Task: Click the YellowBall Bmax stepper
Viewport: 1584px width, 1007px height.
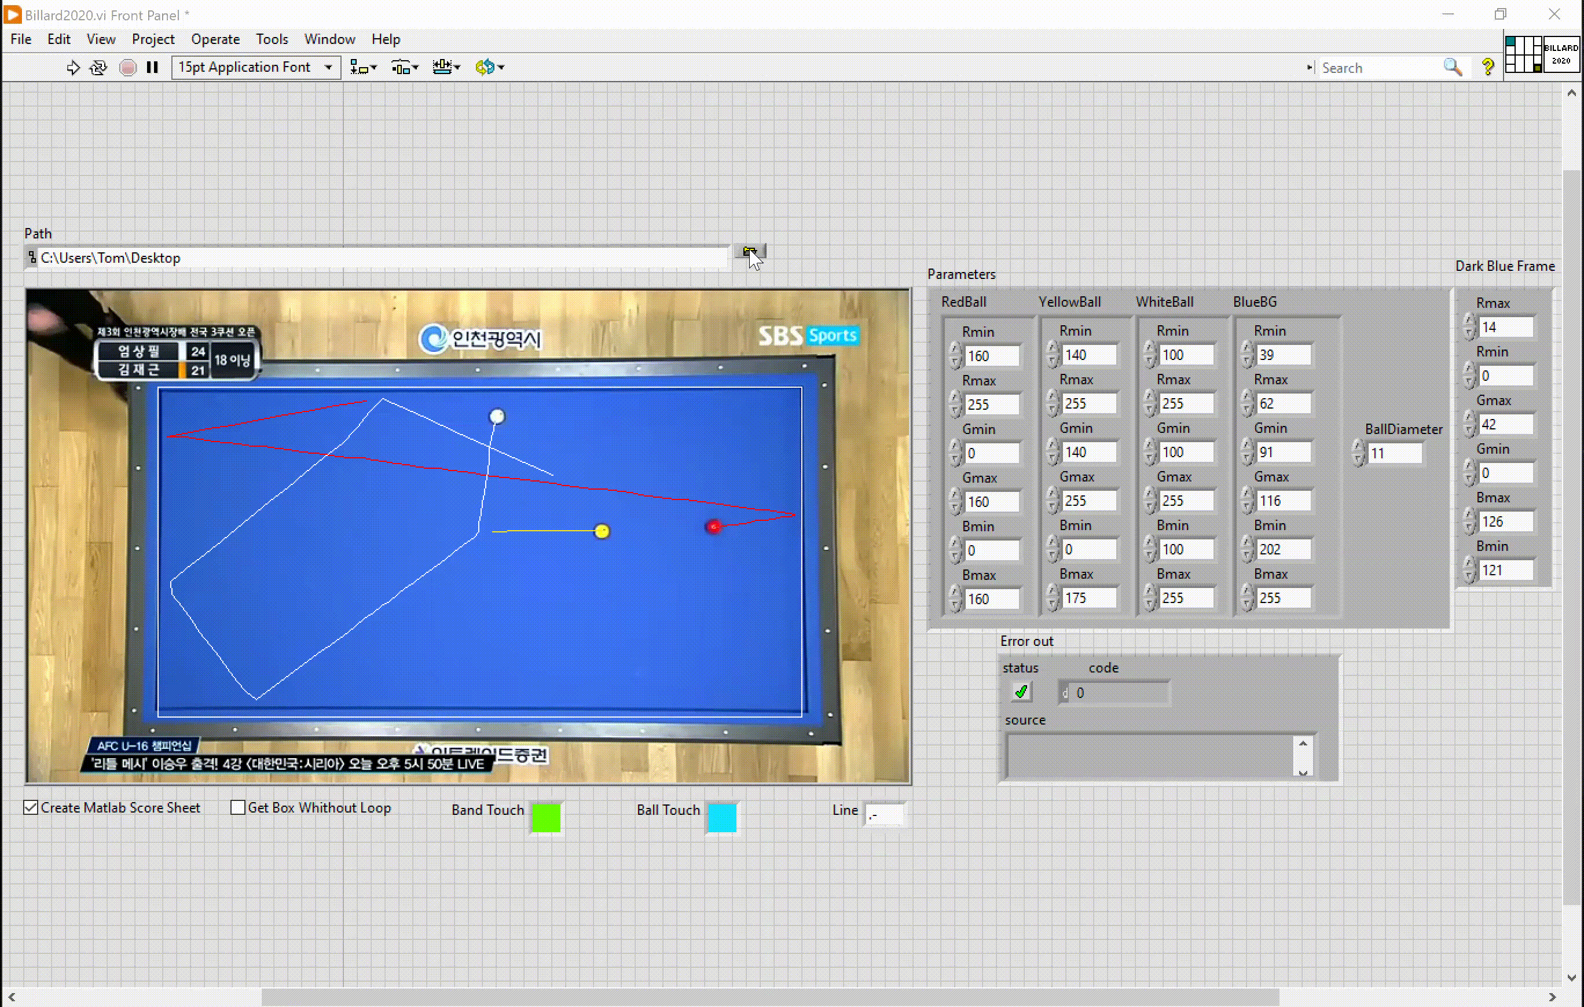Action: coord(1053,598)
